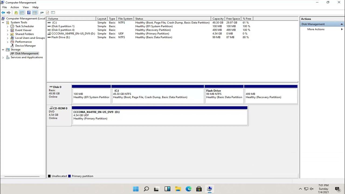Click the Task Scheduler clock icon
345x194 pixels.
pyautogui.click(x=12, y=26)
